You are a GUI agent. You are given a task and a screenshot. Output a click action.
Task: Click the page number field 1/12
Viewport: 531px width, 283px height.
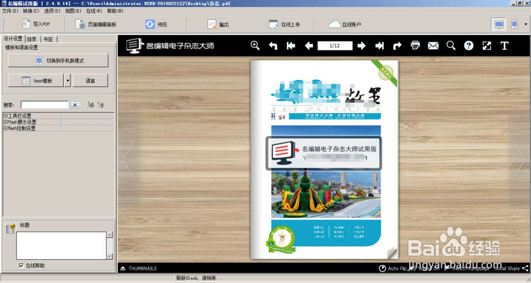tap(335, 45)
